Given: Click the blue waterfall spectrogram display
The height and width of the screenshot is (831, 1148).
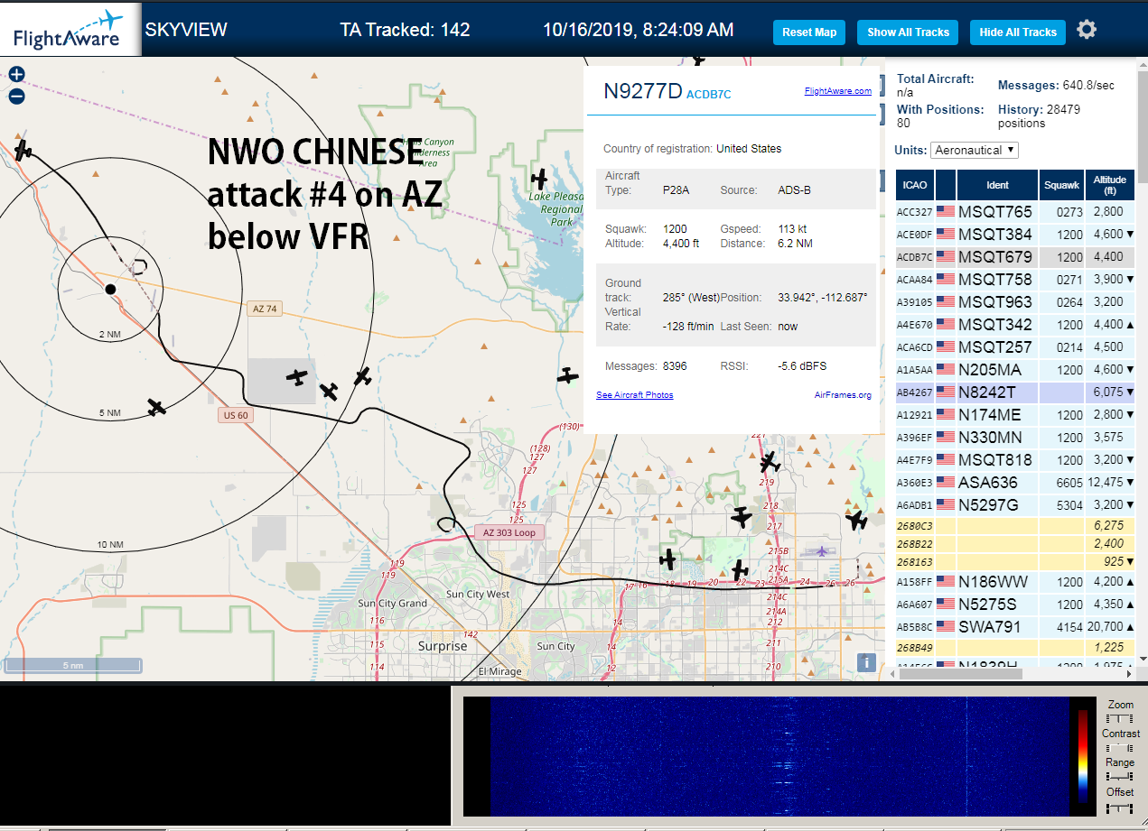Looking at the screenshot, I should (779, 755).
